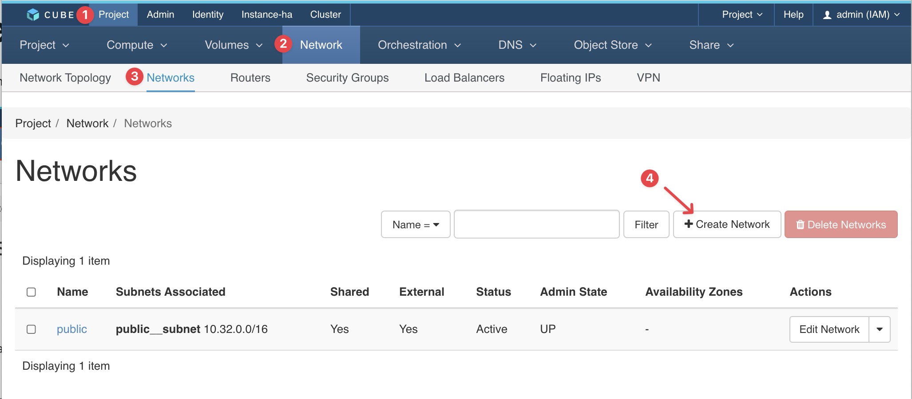Expand the Volumes menu
Image resolution: width=912 pixels, height=399 pixels.
[x=234, y=45]
